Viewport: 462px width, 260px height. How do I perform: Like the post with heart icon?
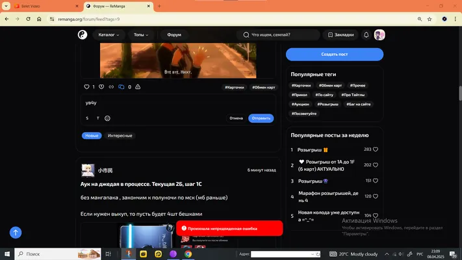[86, 87]
